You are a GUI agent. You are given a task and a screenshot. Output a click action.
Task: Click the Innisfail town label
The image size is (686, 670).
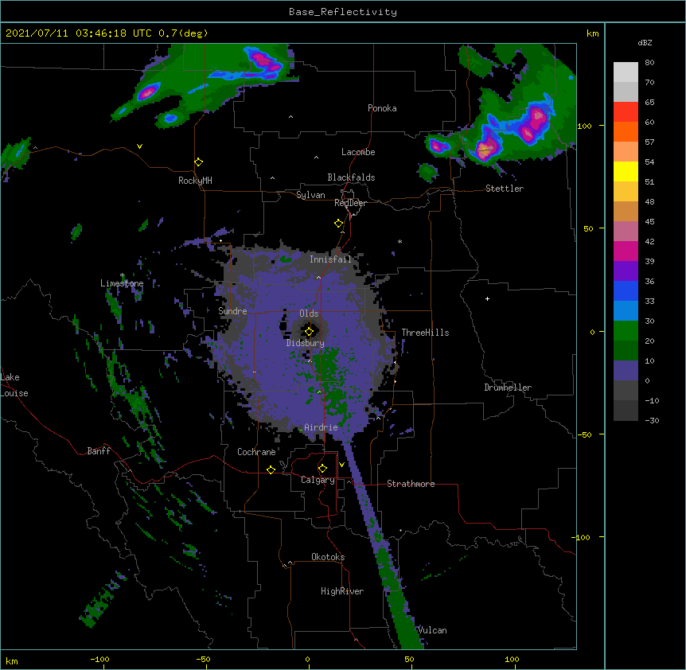[330, 259]
